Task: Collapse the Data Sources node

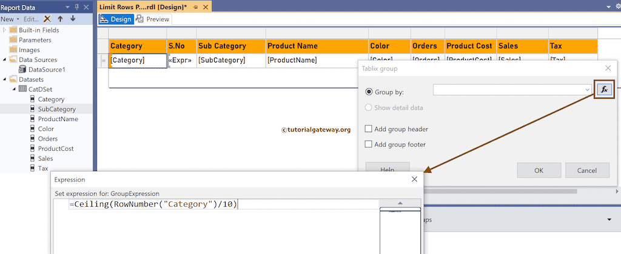Action: [x=5, y=60]
